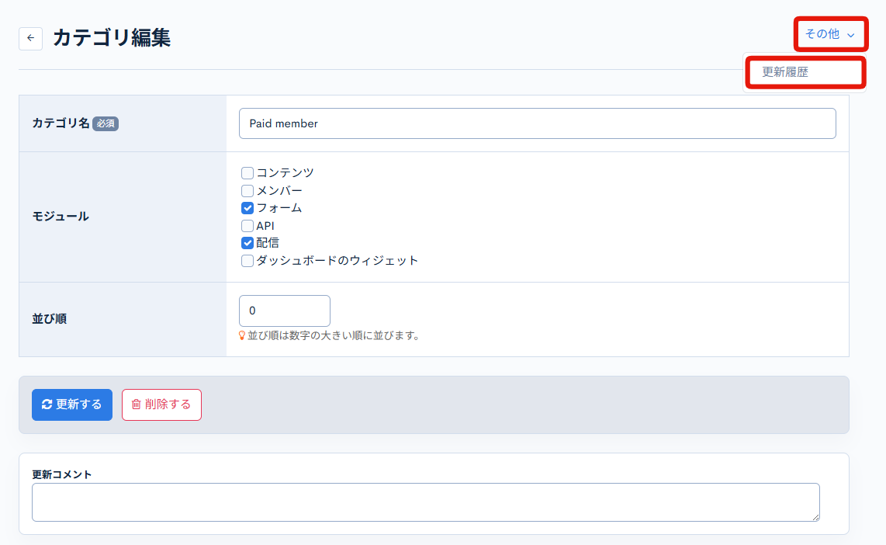The image size is (886, 545).
Task: Click the back arrow icon
Action: coord(30,38)
